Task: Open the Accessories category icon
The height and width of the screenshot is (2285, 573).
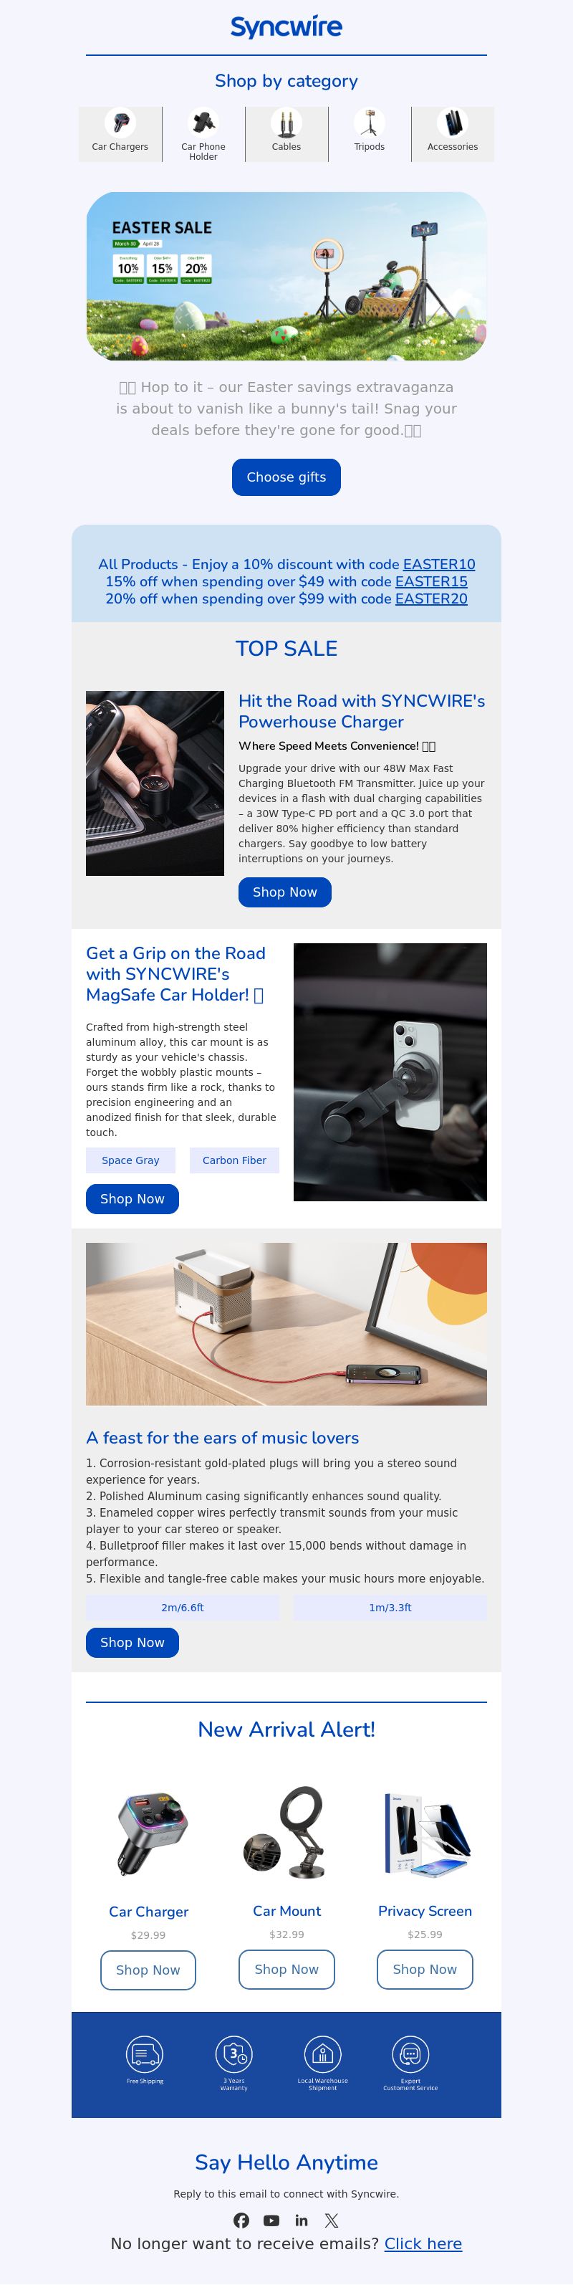Action: click(x=453, y=122)
